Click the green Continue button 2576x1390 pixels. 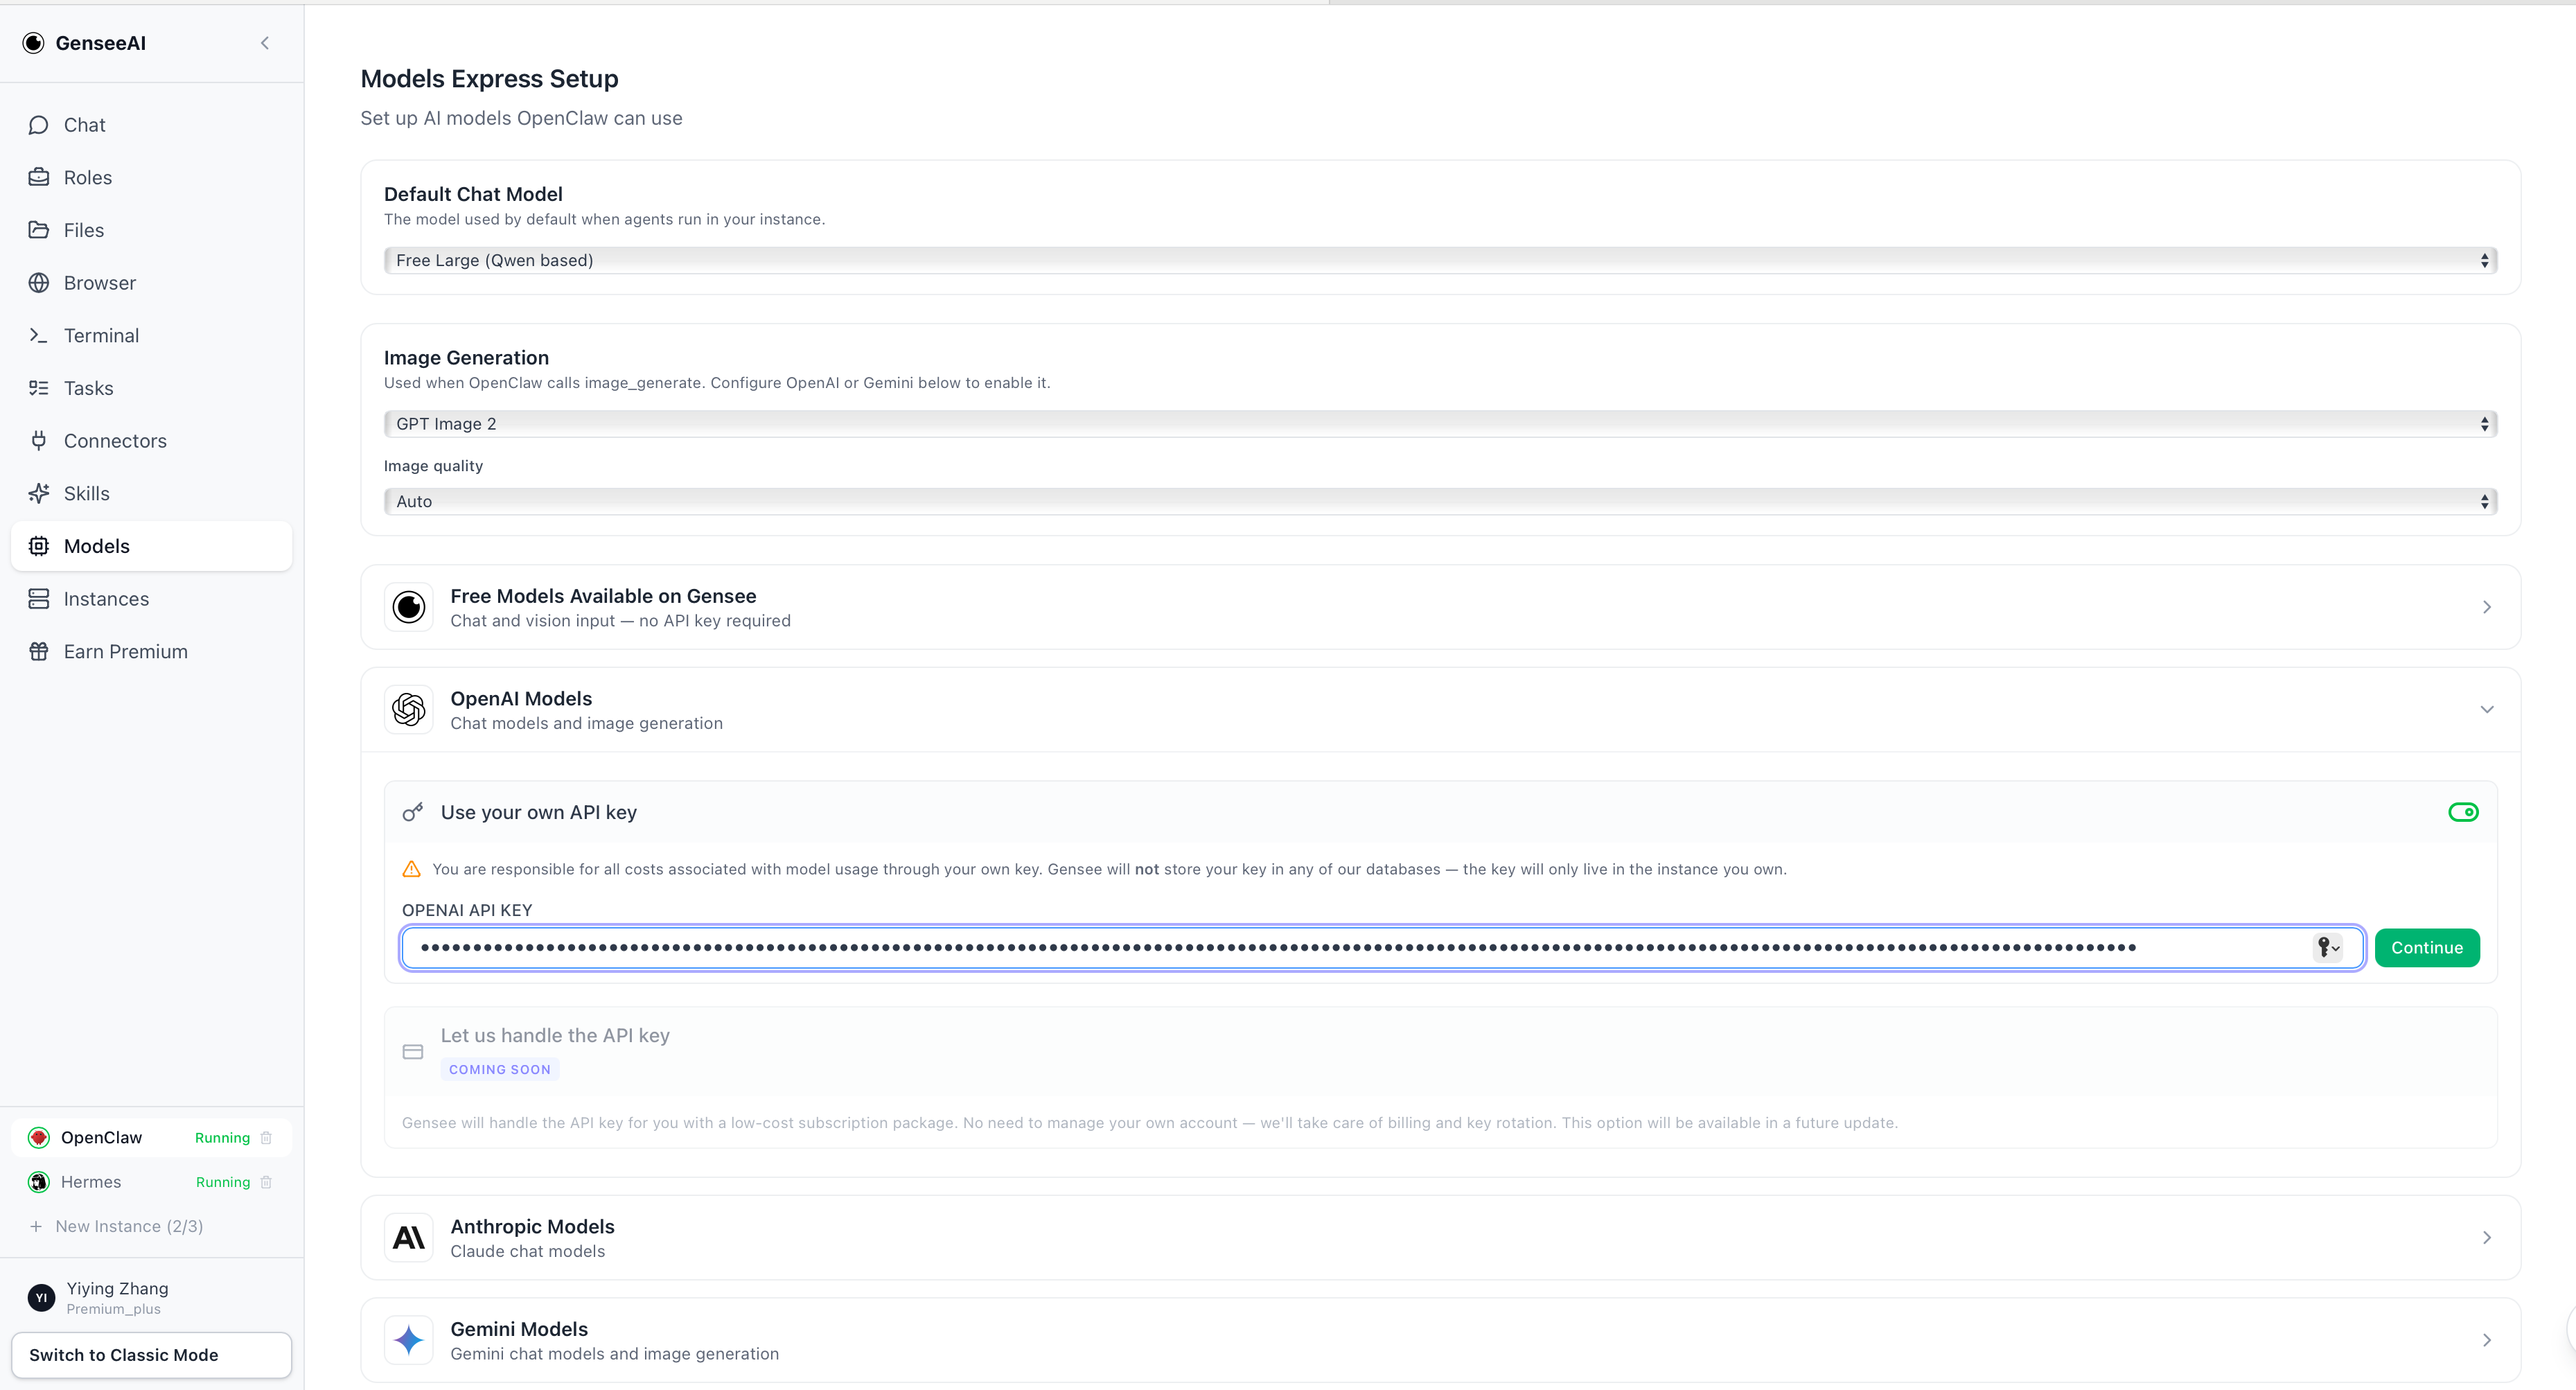tap(2427, 948)
